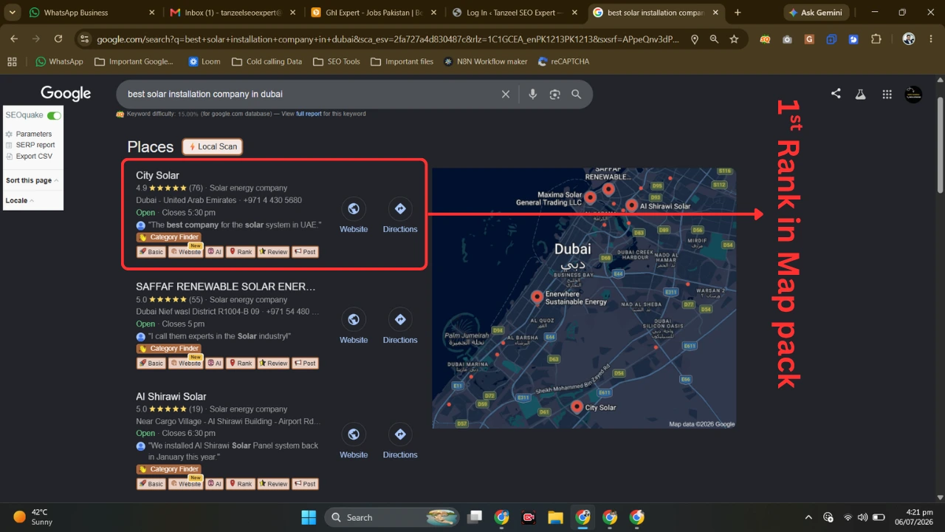945x532 pixels.
Task: Click Enerwhere Sustainable Energy map pin
Action: pyautogui.click(x=537, y=297)
